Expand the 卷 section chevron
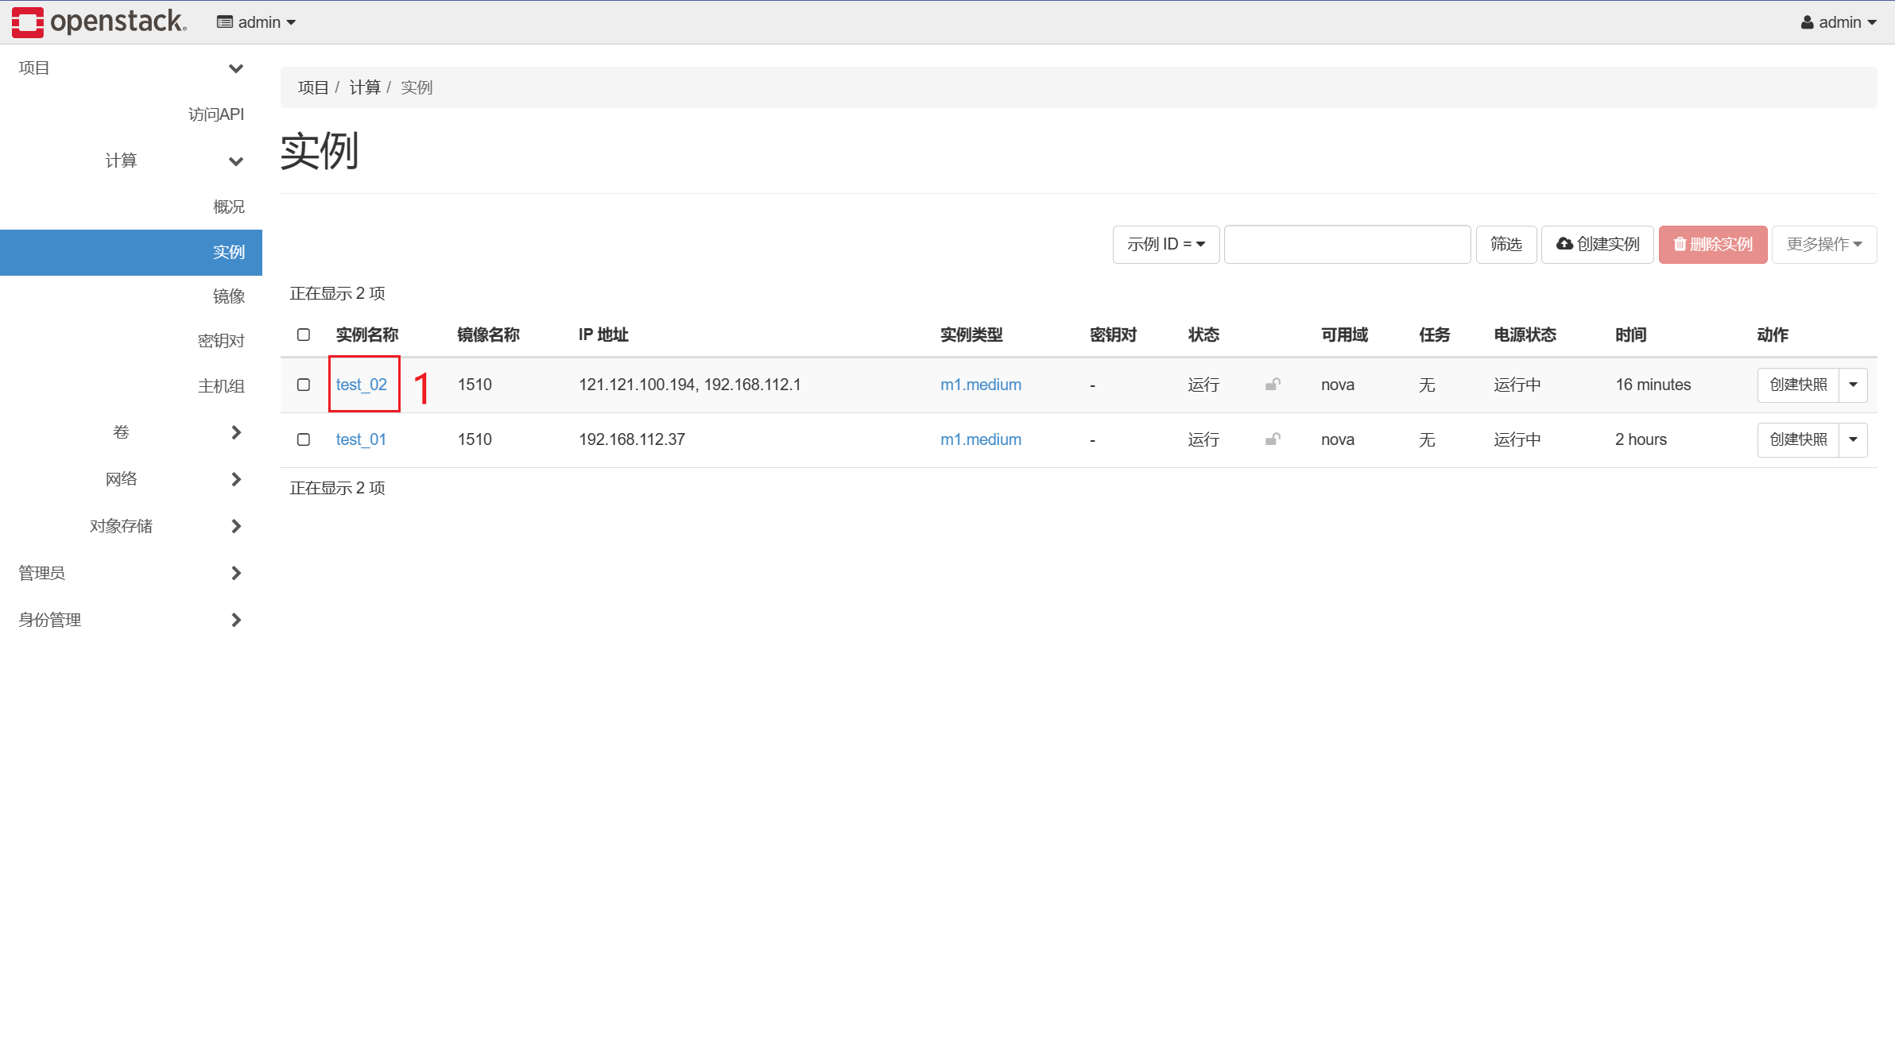The width and height of the screenshot is (1895, 1060). click(x=235, y=432)
